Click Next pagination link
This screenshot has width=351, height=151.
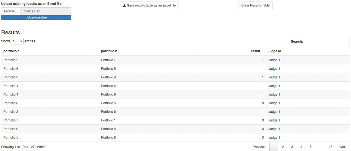coord(343,147)
